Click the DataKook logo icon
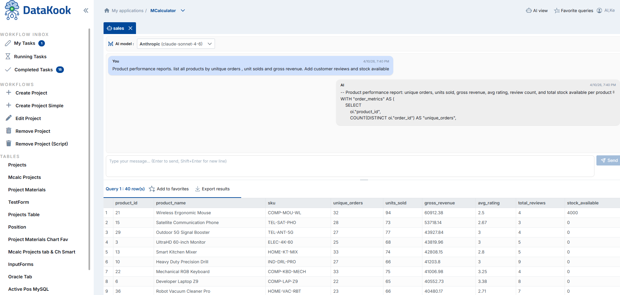Screen dimensions: 620x295 click(11, 10)
